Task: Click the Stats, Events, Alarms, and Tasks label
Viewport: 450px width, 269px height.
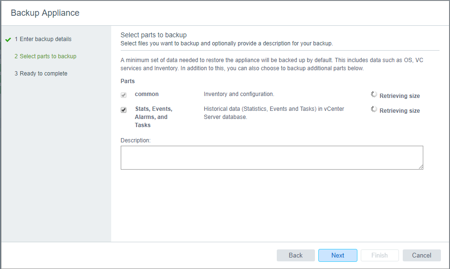Action: 153,117
